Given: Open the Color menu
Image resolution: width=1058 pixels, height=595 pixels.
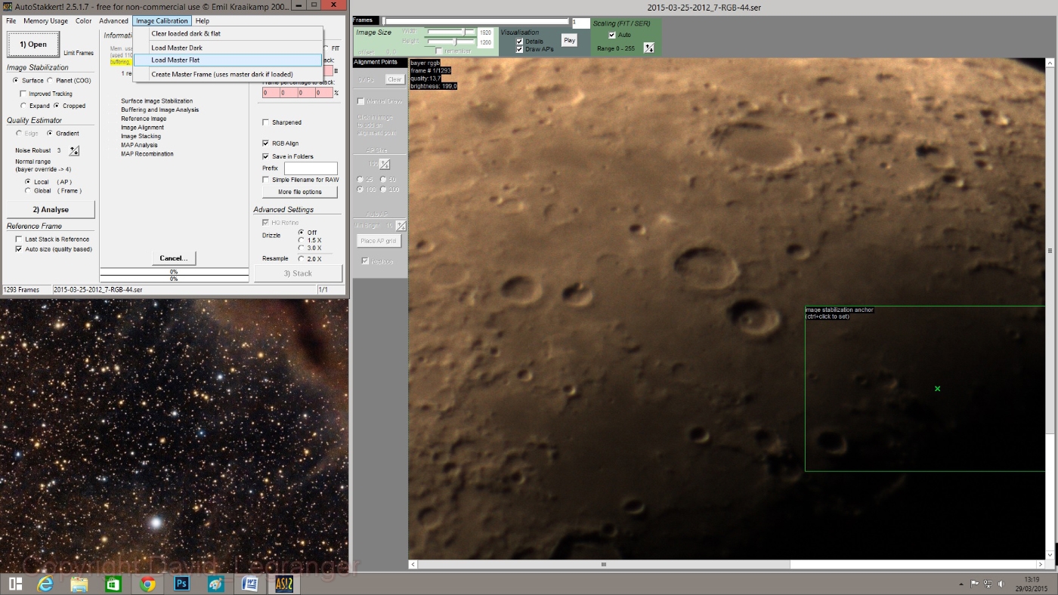Looking at the screenshot, I should 83,21.
